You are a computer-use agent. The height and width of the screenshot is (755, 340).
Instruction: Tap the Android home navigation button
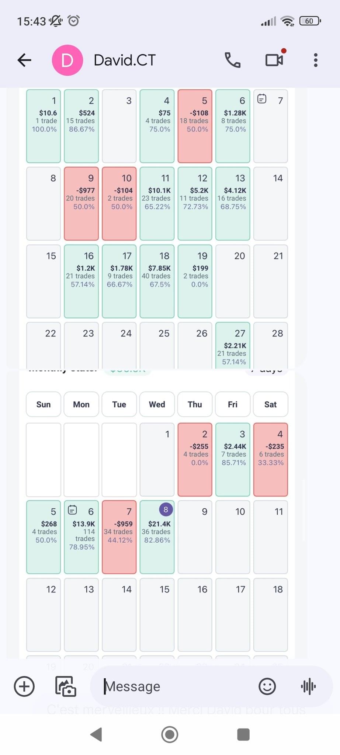tap(170, 734)
